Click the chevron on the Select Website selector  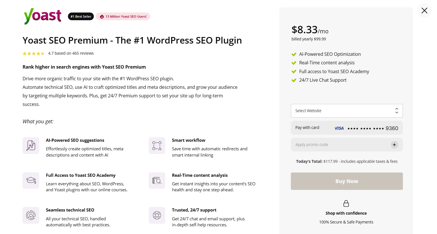point(396,110)
